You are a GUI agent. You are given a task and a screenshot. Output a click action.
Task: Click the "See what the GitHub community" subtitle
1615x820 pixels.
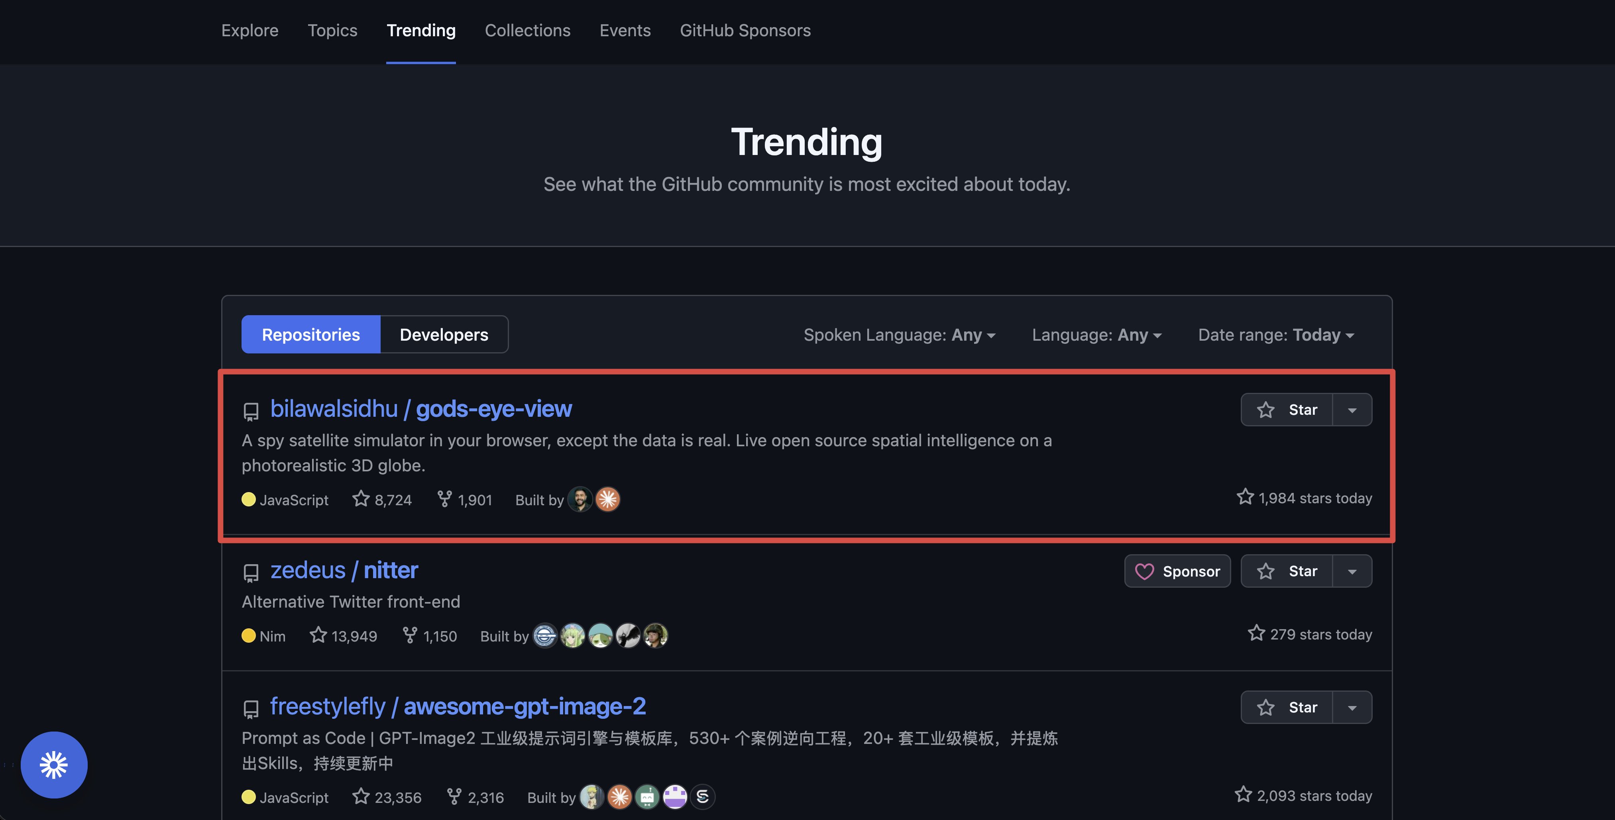pyautogui.click(x=807, y=184)
